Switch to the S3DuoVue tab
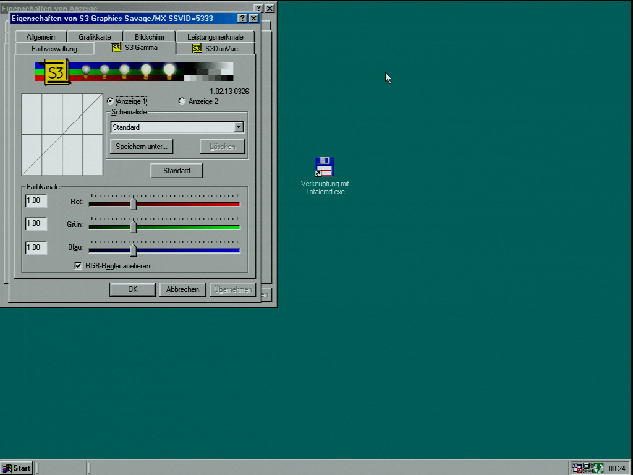 click(216, 48)
